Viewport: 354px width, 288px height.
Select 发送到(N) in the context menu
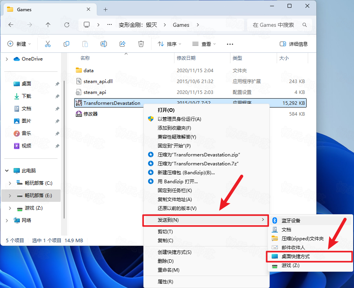(206, 220)
